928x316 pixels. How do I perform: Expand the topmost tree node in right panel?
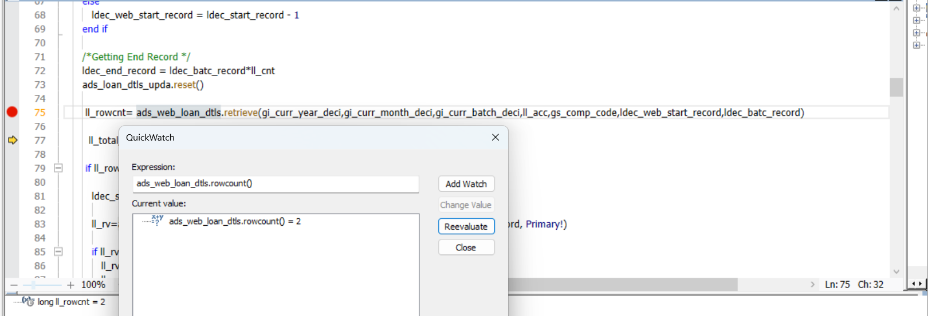917,8
